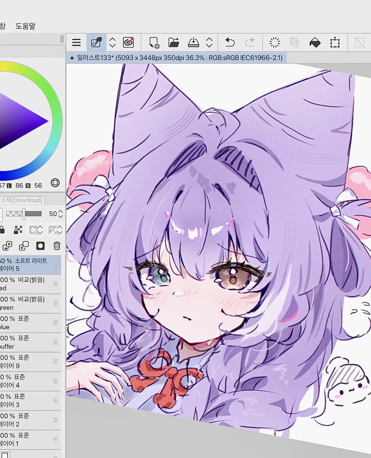371x458 pixels.
Task: Open the 도움말 menu
Action: [x=26, y=26]
